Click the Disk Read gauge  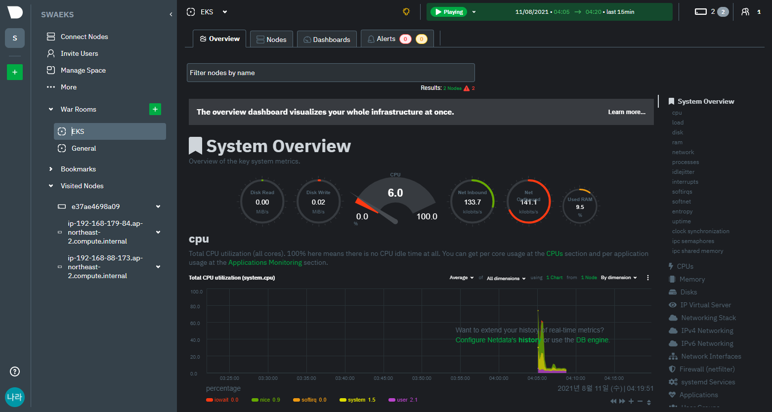click(262, 202)
